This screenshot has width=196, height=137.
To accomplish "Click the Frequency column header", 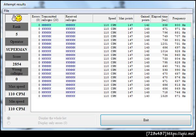I will pos(177,18).
